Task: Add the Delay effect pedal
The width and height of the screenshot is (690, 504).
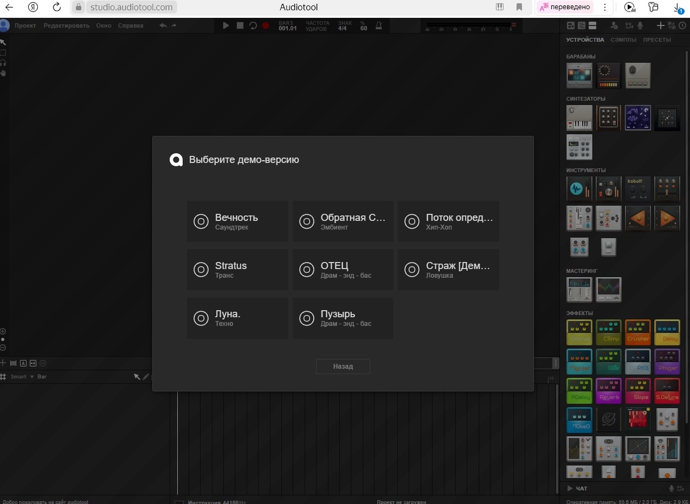Action: (667, 332)
